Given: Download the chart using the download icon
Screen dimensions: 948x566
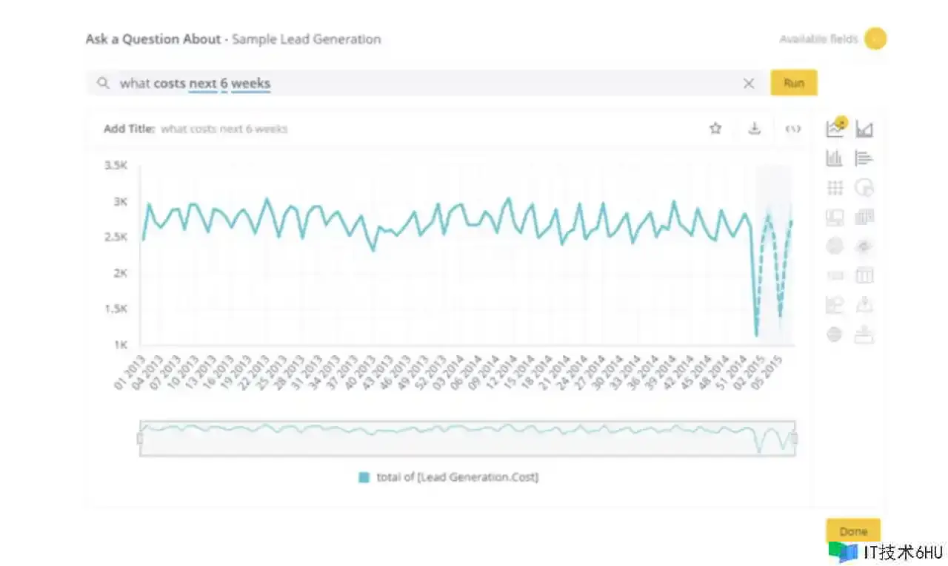Looking at the screenshot, I should point(754,129).
